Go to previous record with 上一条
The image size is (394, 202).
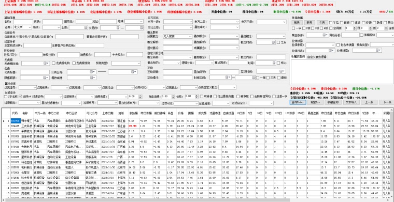tap(369, 102)
